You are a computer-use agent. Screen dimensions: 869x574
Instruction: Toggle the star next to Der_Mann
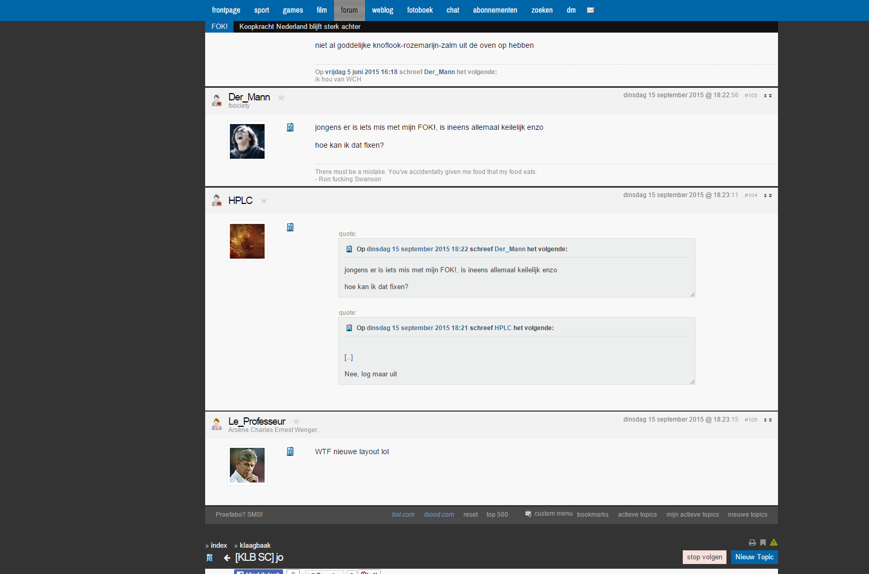[281, 97]
